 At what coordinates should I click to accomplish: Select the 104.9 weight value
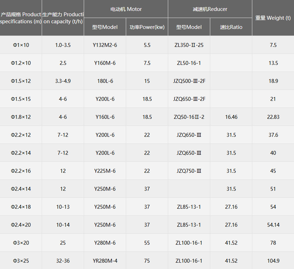click(273, 261)
